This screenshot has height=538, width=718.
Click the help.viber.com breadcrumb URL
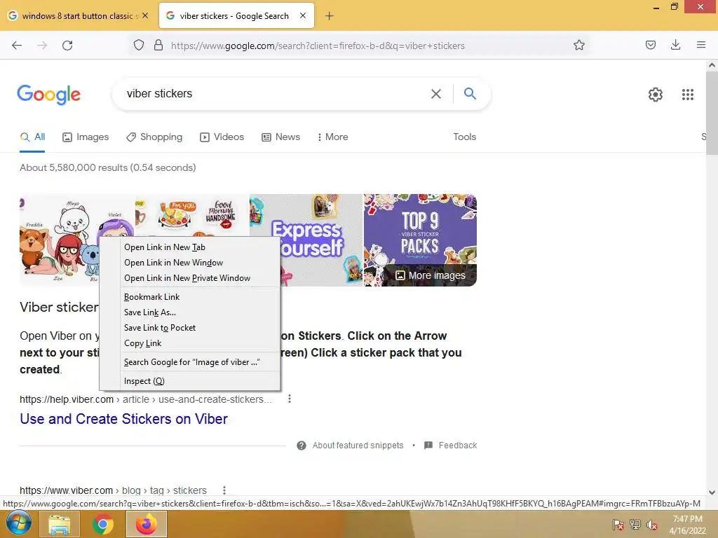coord(146,399)
